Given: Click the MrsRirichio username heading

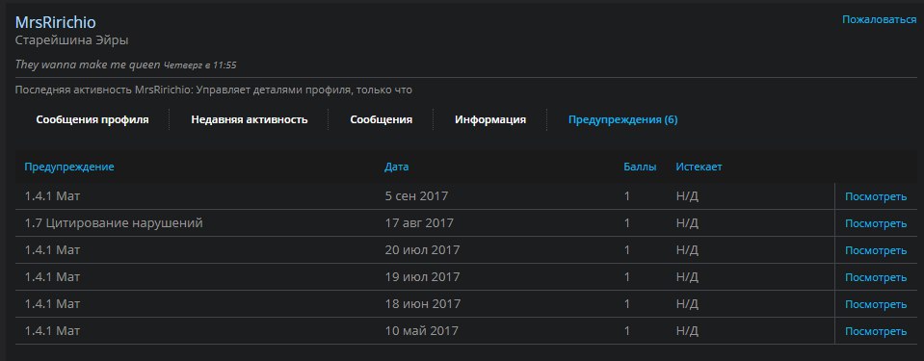Looking at the screenshot, I should click(x=55, y=22).
